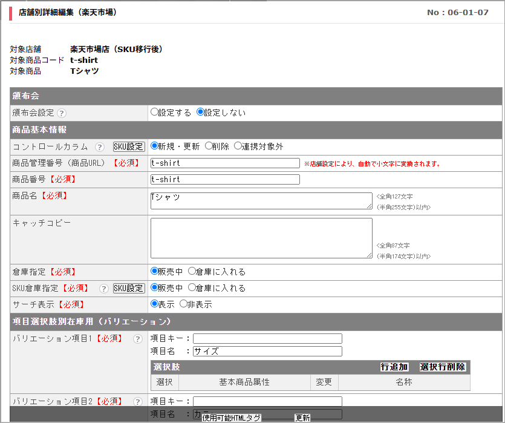
Task: Select 販売中 in the SKU倉庫指定 row
Action: tap(154, 287)
